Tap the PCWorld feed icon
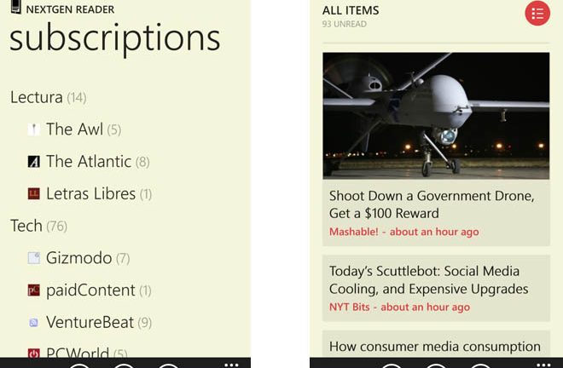This screenshot has height=368, width=563. click(34, 353)
